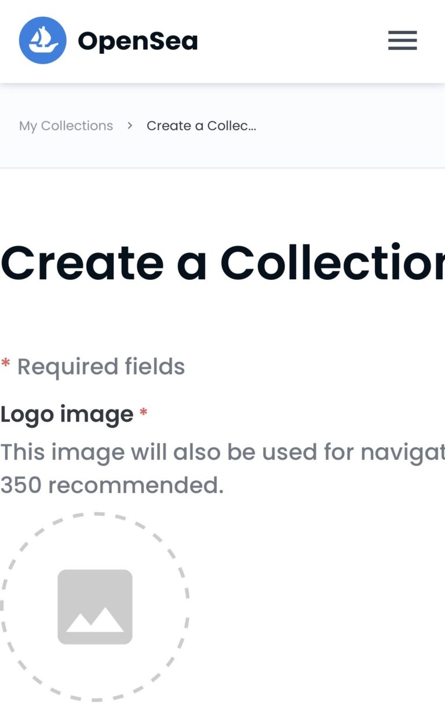Click the OpenSea wordmark text
Image resolution: width=445 pixels, height=717 pixels.
[138, 41]
